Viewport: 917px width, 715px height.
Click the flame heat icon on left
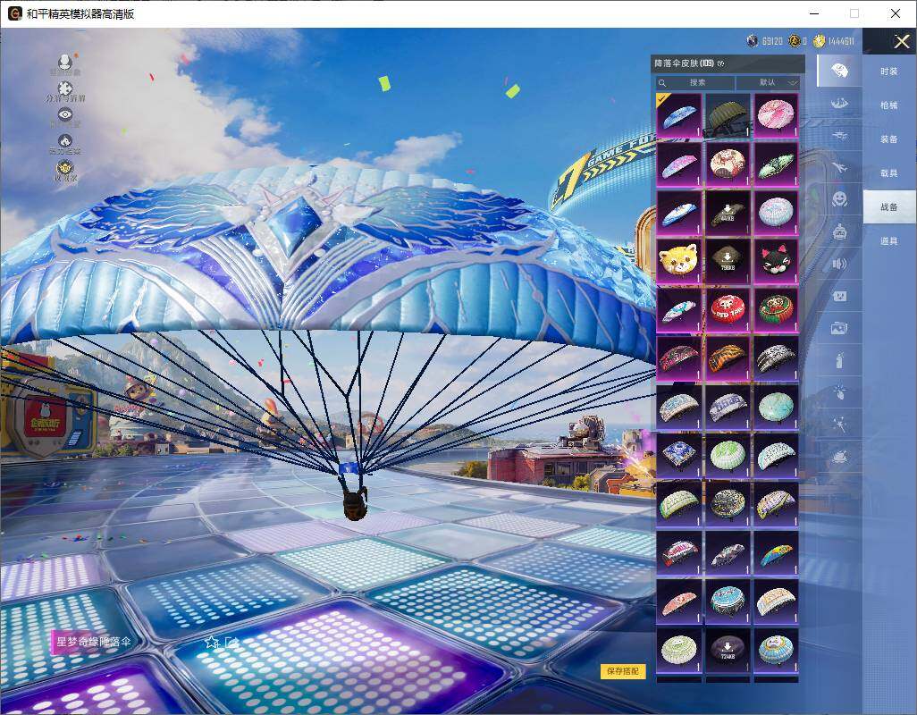click(x=65, y=141)
